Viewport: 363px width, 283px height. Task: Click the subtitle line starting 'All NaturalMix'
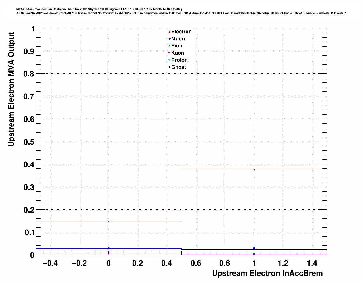click(x=181, y=13)
